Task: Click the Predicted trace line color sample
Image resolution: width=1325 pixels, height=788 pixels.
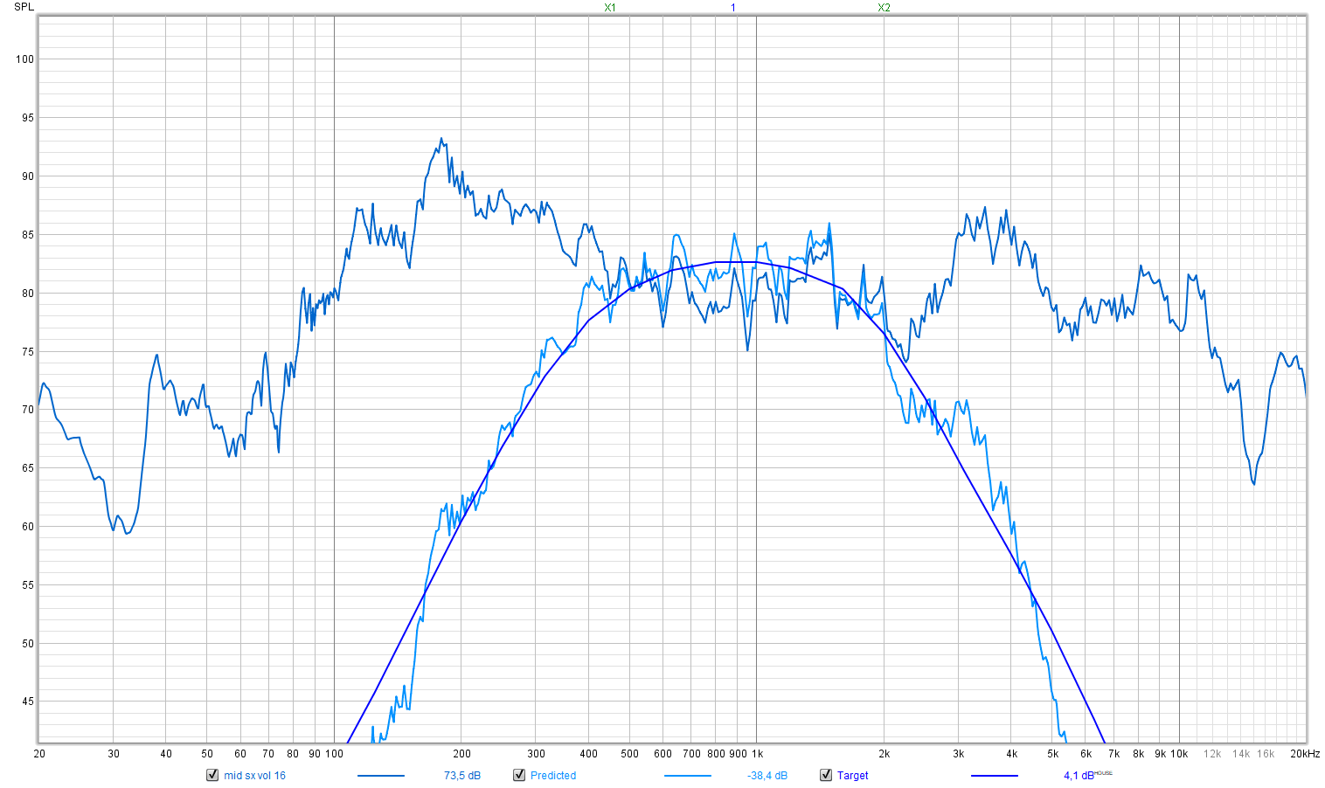Action: (688, 776)
